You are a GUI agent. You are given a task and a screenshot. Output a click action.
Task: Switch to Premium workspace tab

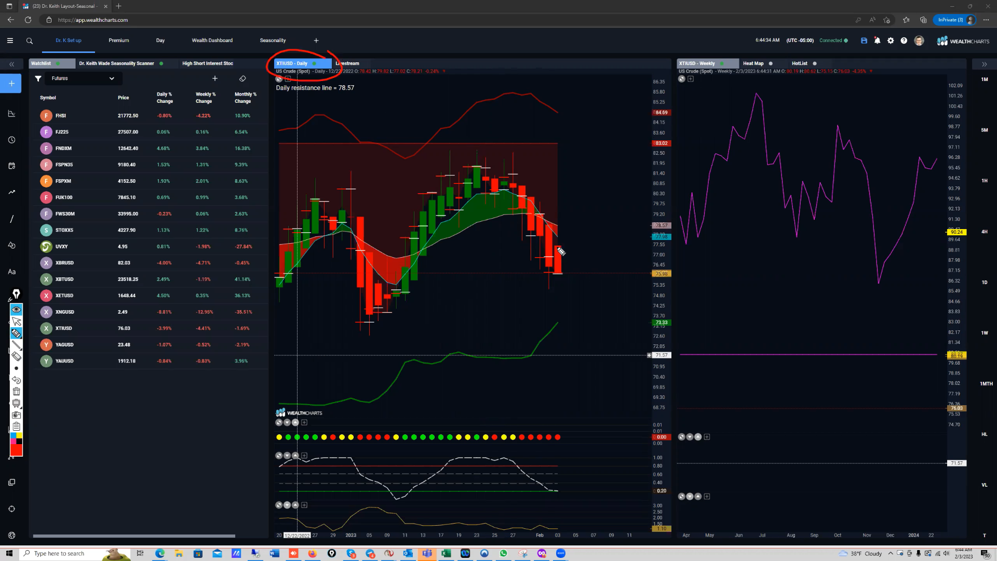pos(119,41)
